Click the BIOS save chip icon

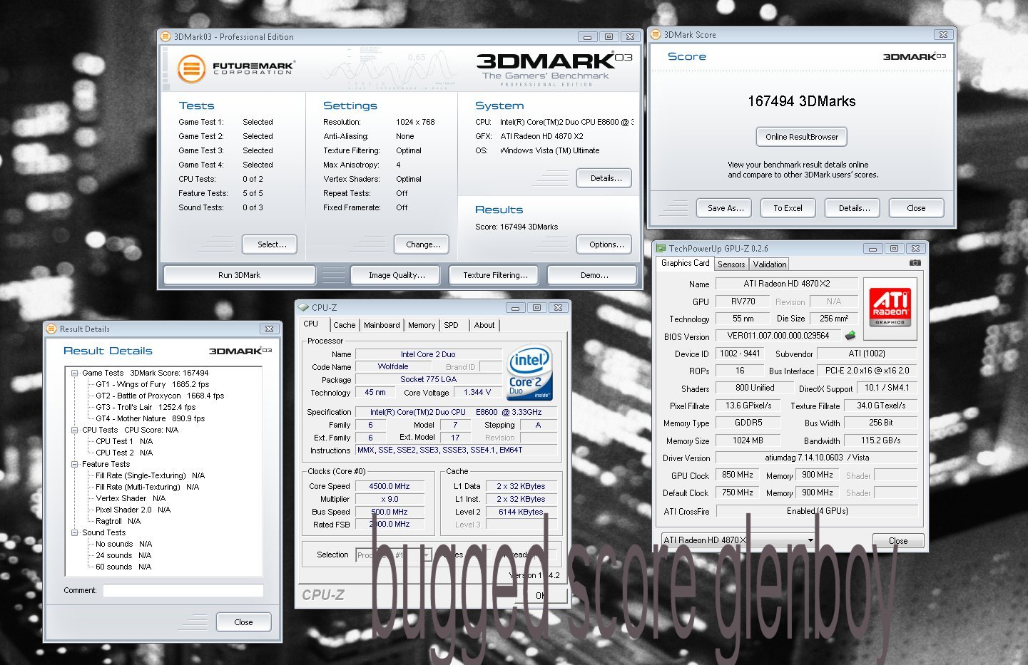click(850, 336)
